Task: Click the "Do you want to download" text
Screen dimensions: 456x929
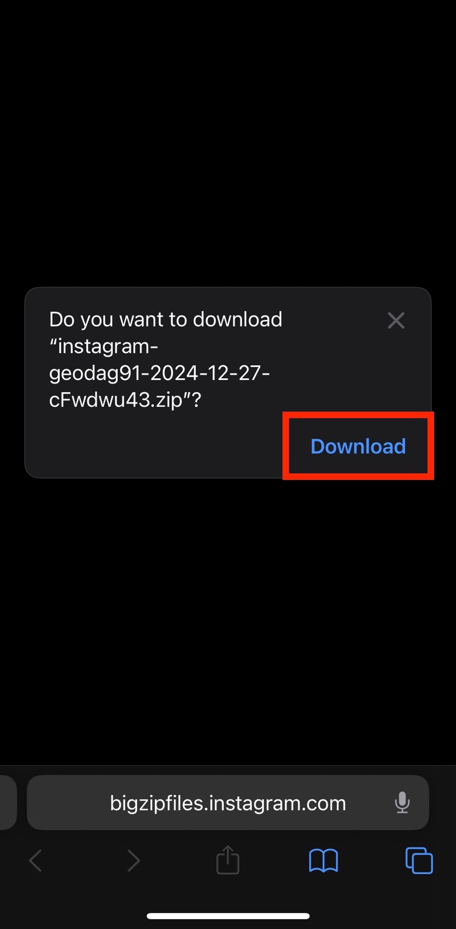Action: (x=166, y=319)
